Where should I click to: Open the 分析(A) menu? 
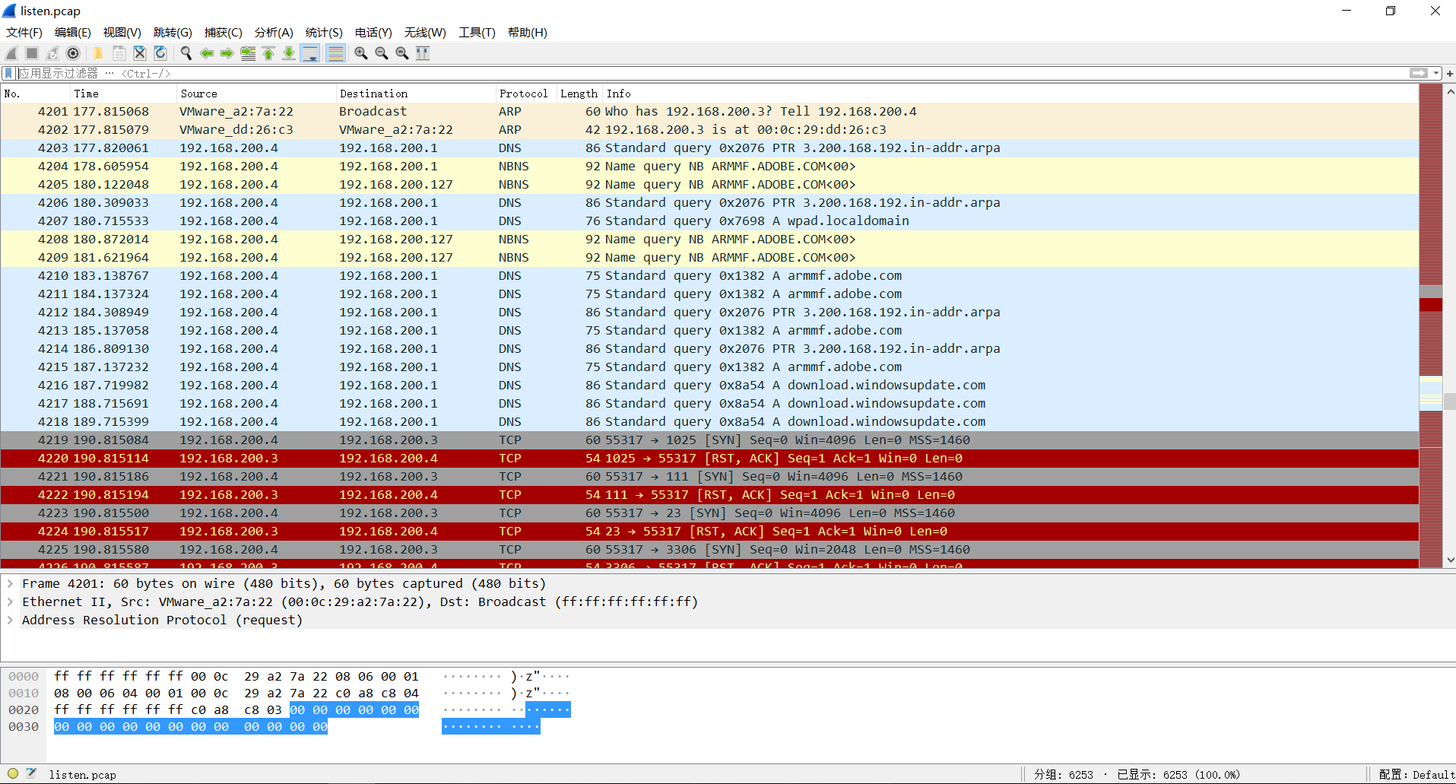274,32
